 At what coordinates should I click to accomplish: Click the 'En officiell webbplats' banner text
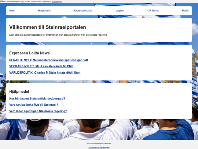pos(27,1)
